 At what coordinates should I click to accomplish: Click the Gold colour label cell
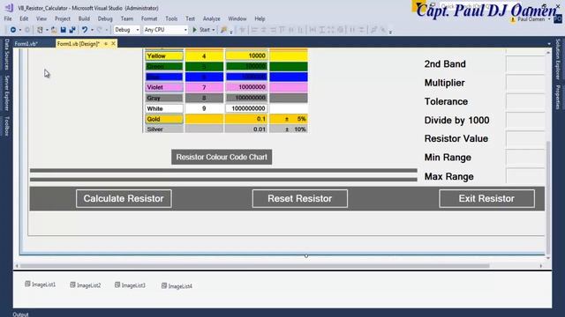164,119
